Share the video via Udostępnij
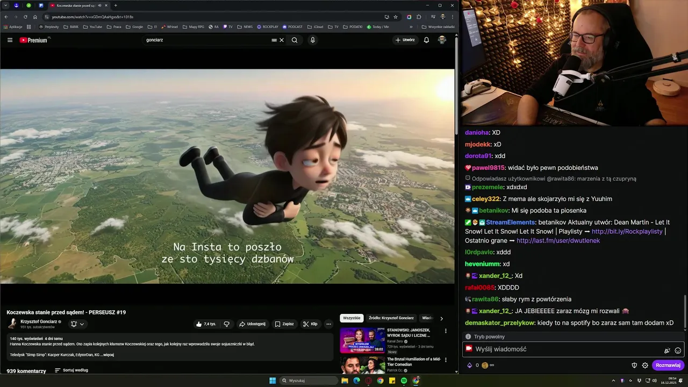The image size is (688, 387). pos(252,324)
